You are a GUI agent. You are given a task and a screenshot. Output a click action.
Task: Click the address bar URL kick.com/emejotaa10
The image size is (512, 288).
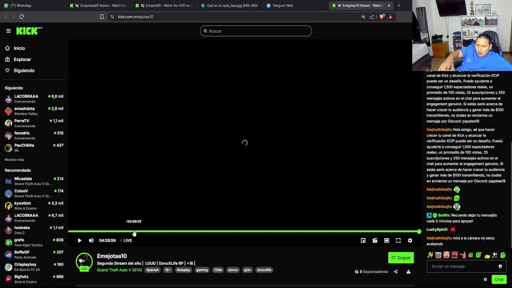click(x=136, y=17)
